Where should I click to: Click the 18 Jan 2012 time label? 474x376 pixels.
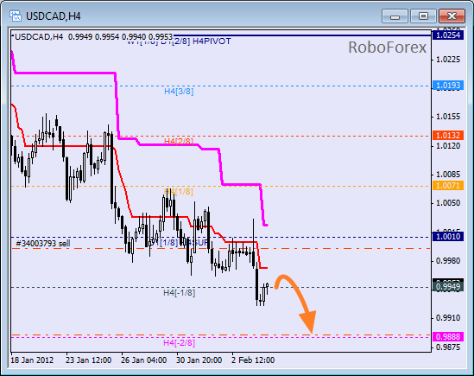[32, 360]
